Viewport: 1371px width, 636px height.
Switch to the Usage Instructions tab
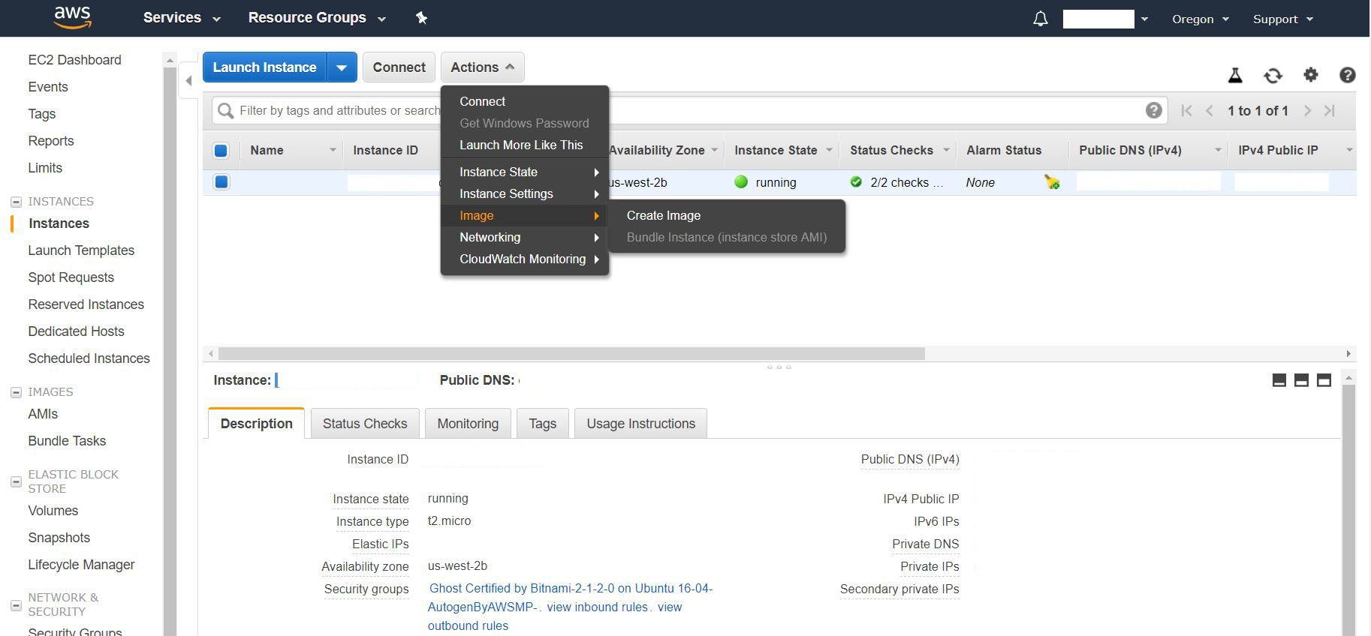tap(640, 423)
